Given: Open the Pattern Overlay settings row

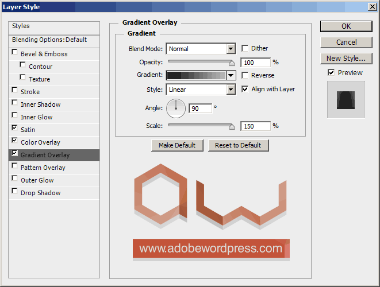Looking at the screenshot, I should tap(54, 168).
